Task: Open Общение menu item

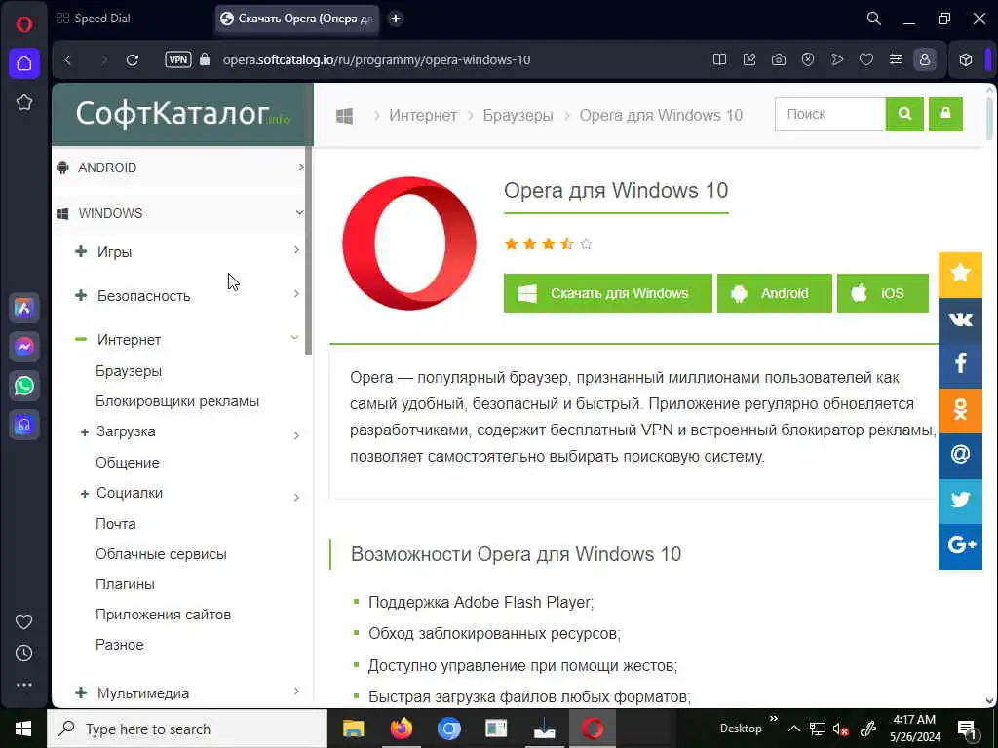Action: 128,463
